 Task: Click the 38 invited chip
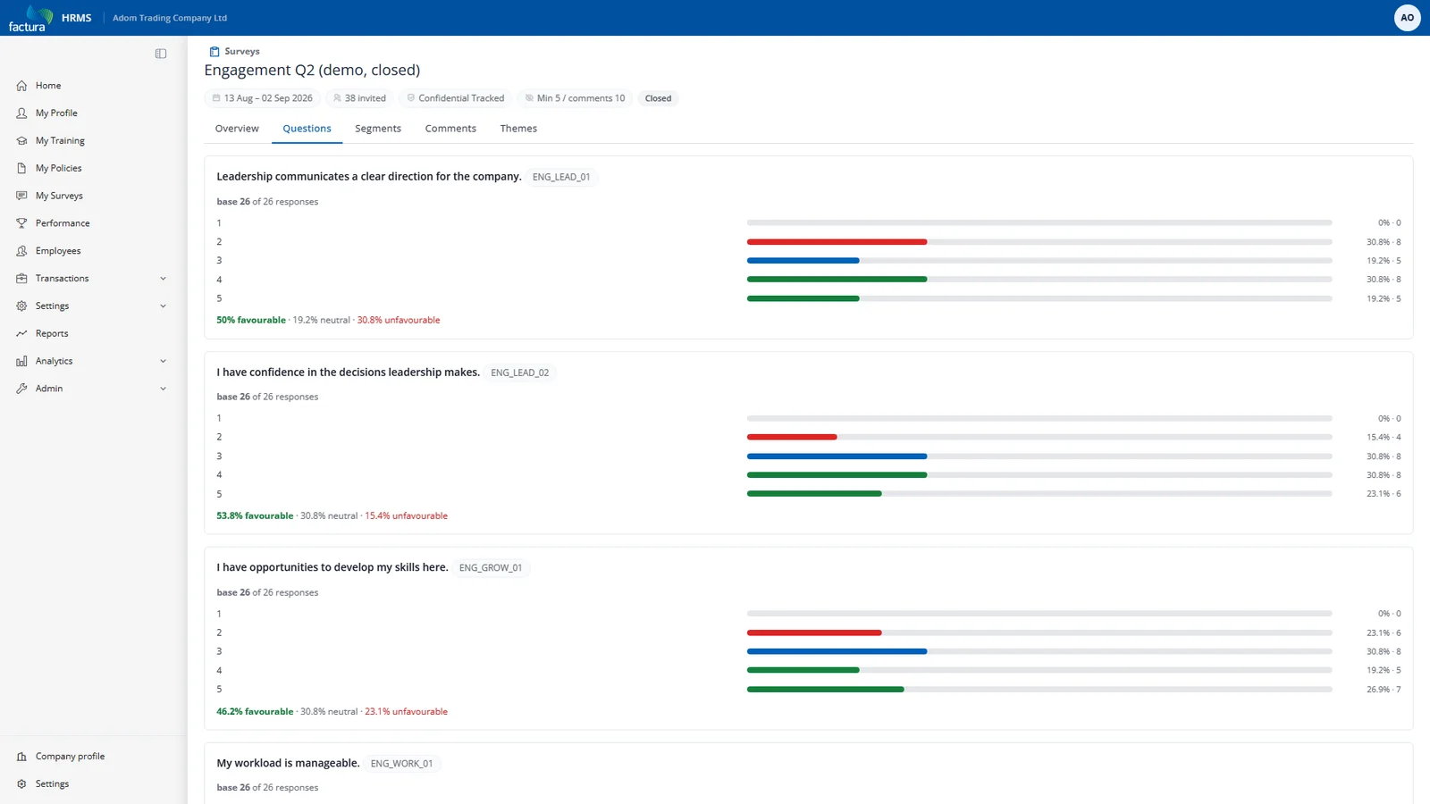(x=359, y=98)
